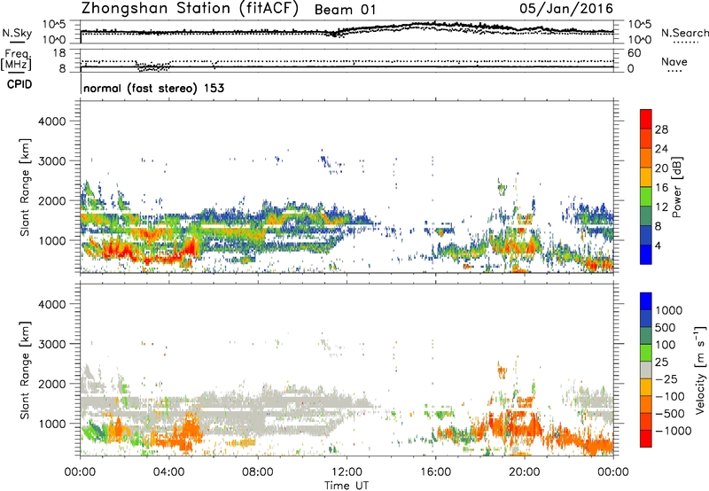The height and width of the screenshot is (491, 709).
Task: Pick the bright blue Power segment below 4
Action: (x=646, y=254)
